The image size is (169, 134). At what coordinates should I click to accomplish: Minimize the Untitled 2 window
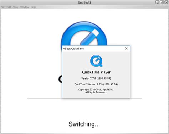point(157,2)
